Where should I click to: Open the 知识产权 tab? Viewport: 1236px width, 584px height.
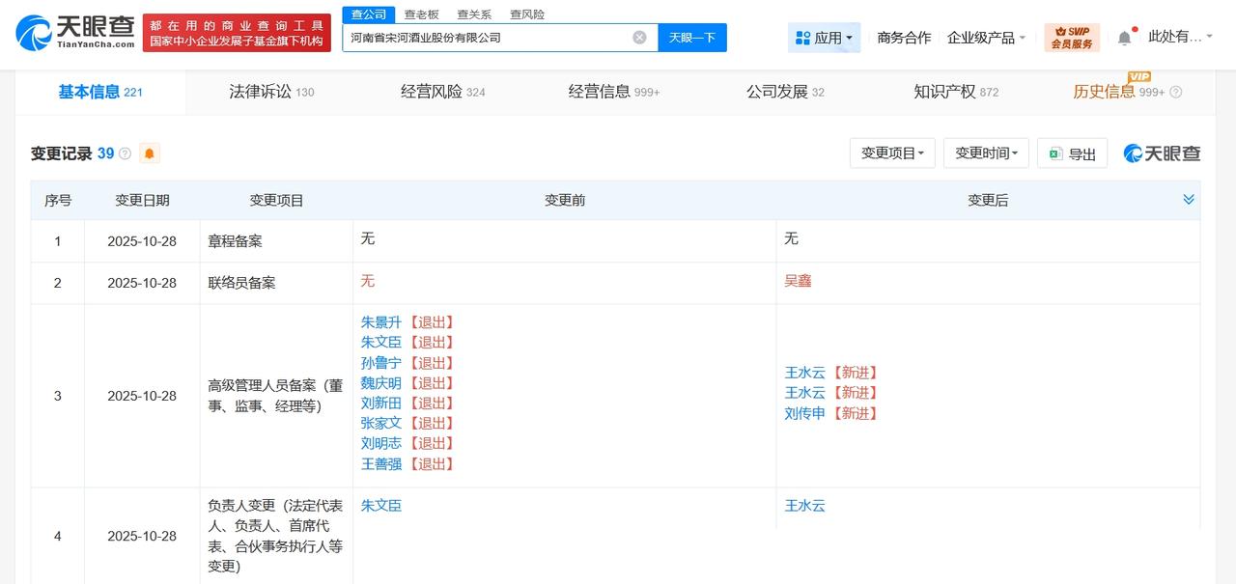point(945,93)
